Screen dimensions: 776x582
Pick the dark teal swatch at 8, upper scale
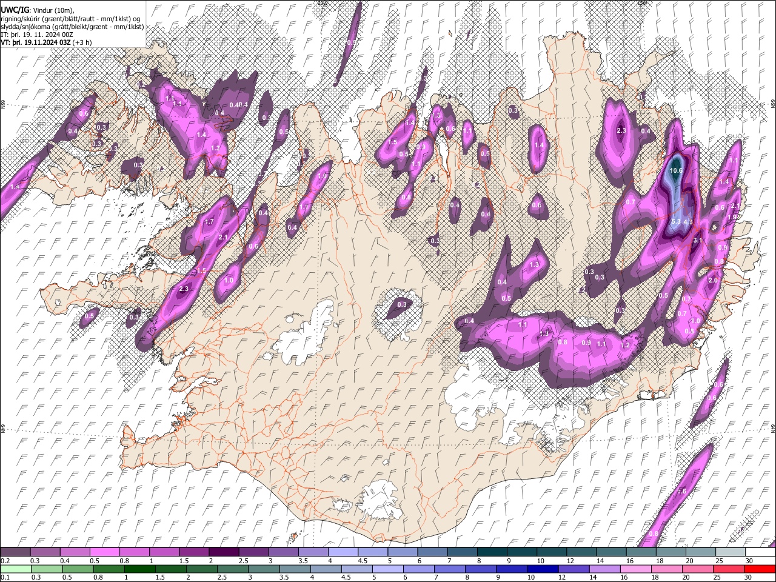493,552
